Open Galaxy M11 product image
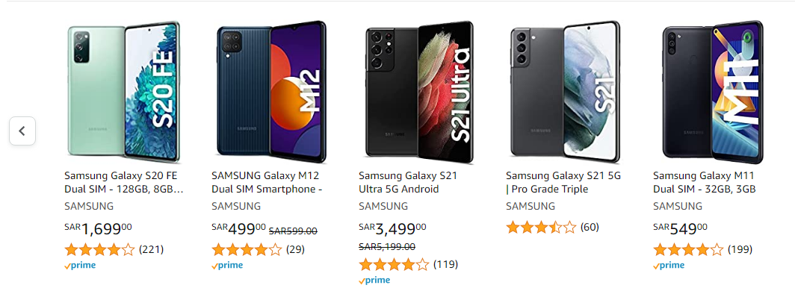The image size is (795, 294). tap(713, 93)
